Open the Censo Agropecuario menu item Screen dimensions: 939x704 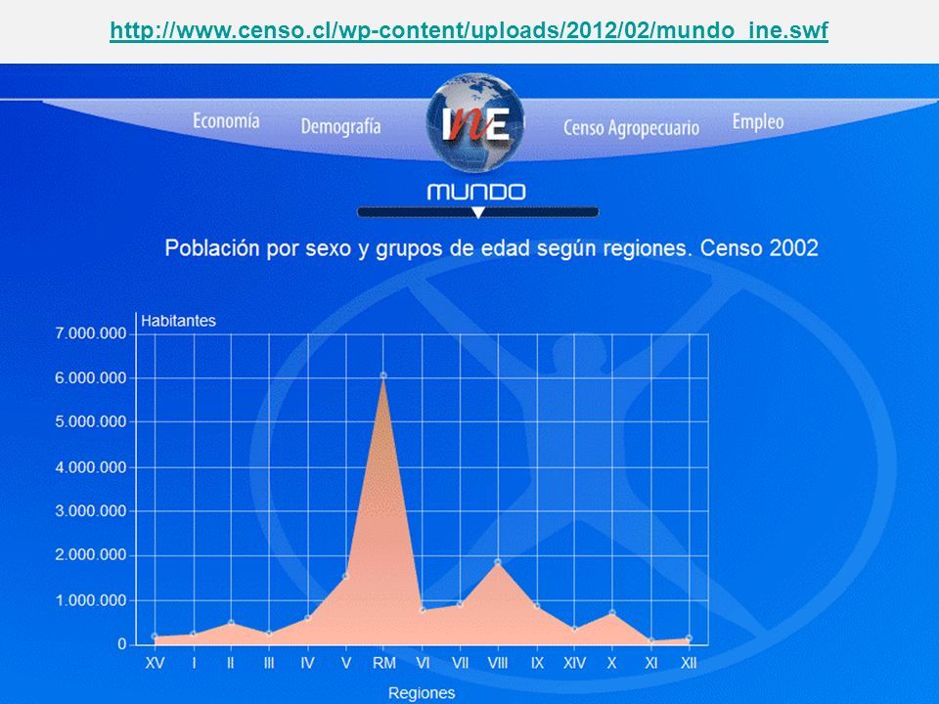click(631, 127)
